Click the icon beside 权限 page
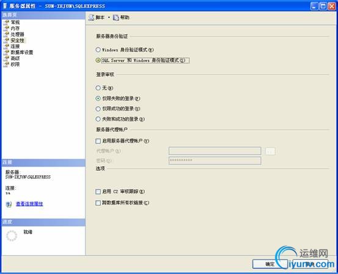The height and width of the screenshot is (274, 338). click(7, 64)
